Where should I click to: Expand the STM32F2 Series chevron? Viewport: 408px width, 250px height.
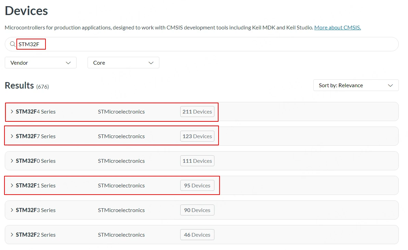(x=12, y=235)
